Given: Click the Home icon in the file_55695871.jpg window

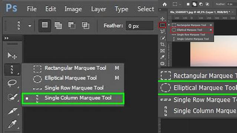Looking at the screenshot, I should coord(165,4).
